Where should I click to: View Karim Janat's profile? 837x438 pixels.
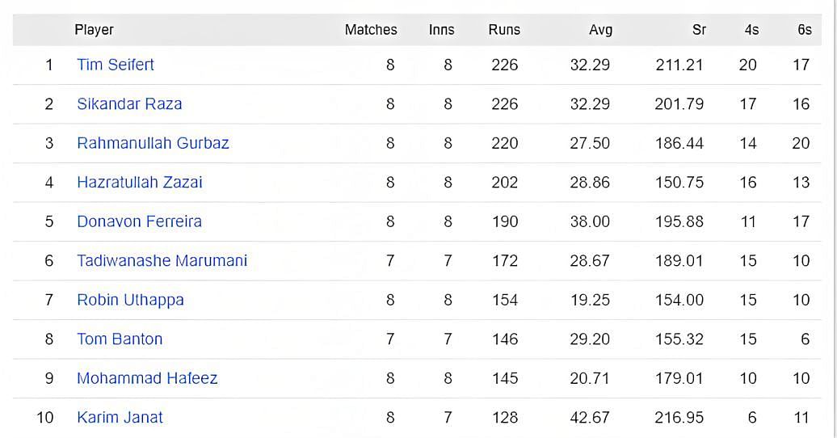point(120,417)
